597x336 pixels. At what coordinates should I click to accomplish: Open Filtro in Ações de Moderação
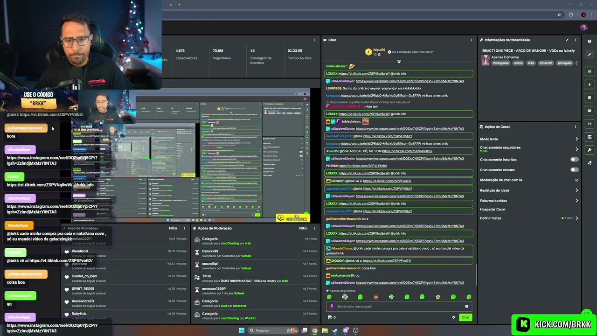pyautogui.click(x=304, y=228)
